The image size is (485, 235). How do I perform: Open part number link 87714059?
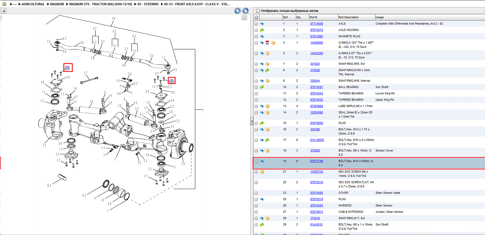[x=317, y=24]
